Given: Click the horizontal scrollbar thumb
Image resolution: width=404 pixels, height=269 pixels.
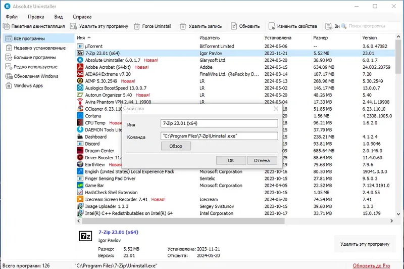Looking at the screenshot, I should [x=183, y=221].
